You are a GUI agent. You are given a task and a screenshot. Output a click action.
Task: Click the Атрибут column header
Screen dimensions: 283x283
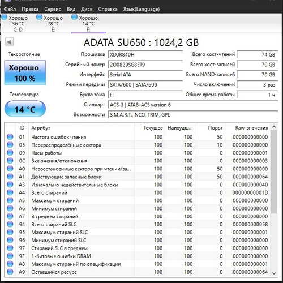click(82, 128)
